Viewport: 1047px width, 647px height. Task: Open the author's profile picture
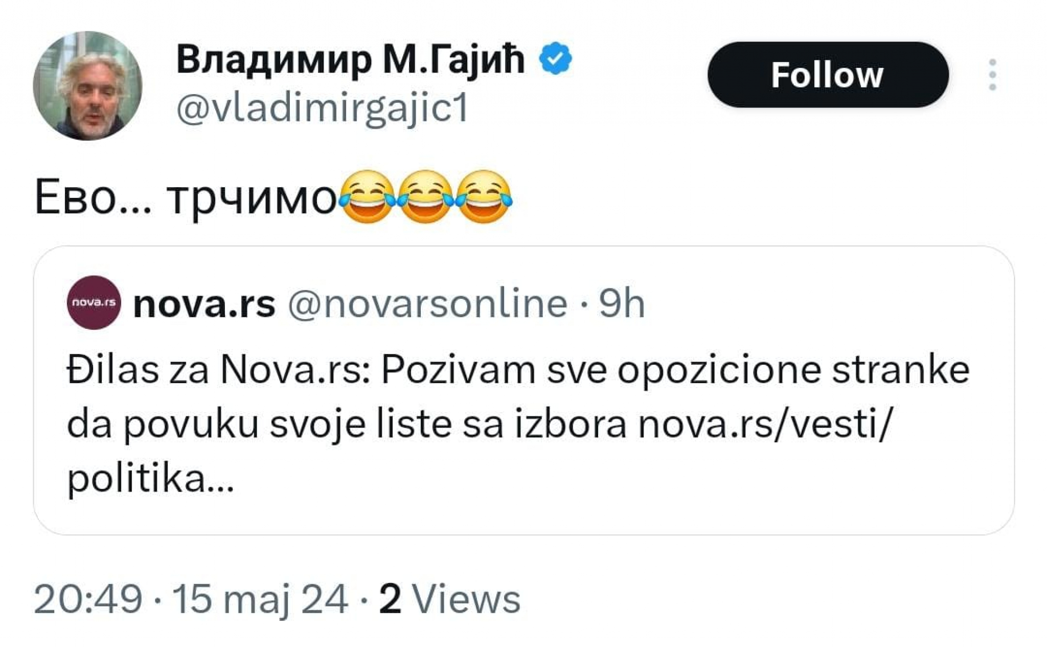pyautogui.click(x=87, y=86)
